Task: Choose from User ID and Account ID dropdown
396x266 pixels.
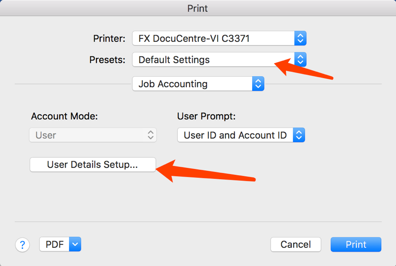Action: (x=235, y=135)
